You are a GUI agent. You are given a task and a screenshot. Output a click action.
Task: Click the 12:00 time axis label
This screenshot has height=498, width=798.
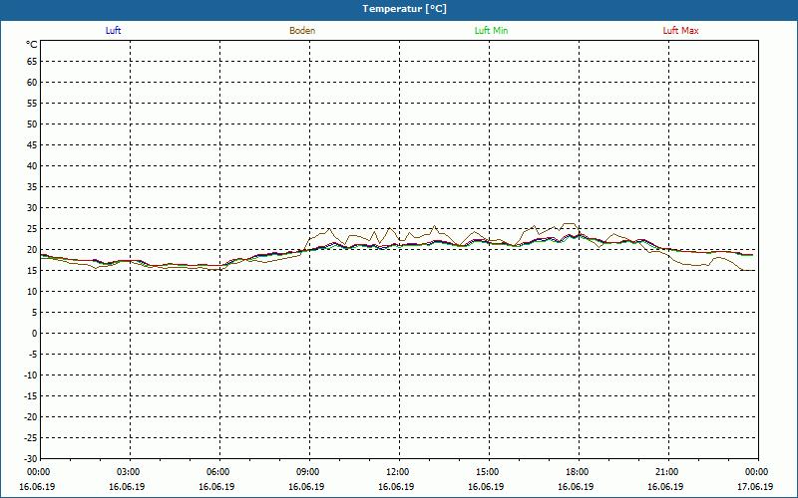tap(400, 472)
